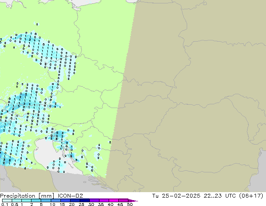Click the 30–35 mm purple legend swatch
The width and height of the screenshot is (266, 206).
pyautogui.click(x=94, y=201)
